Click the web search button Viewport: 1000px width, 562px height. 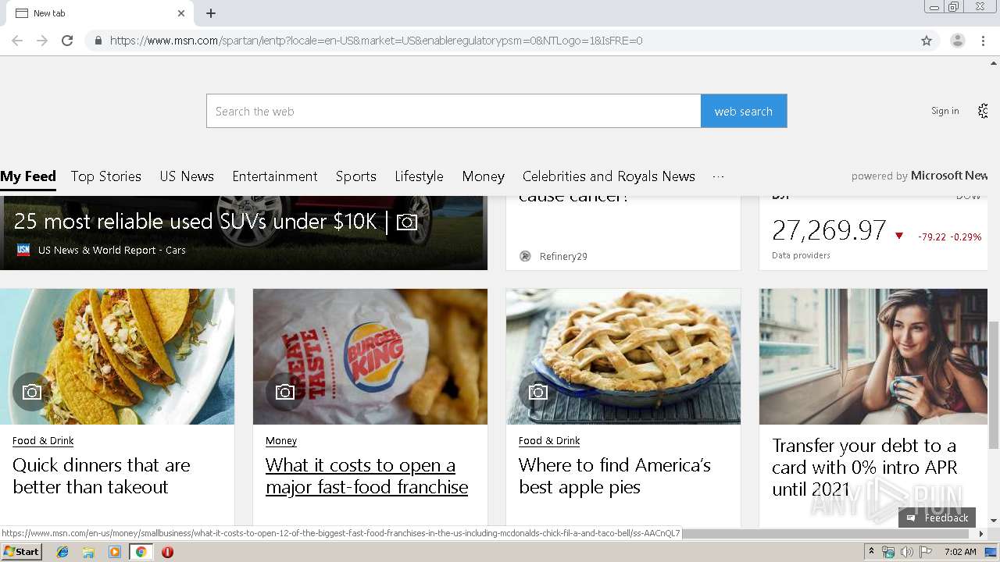744,111
